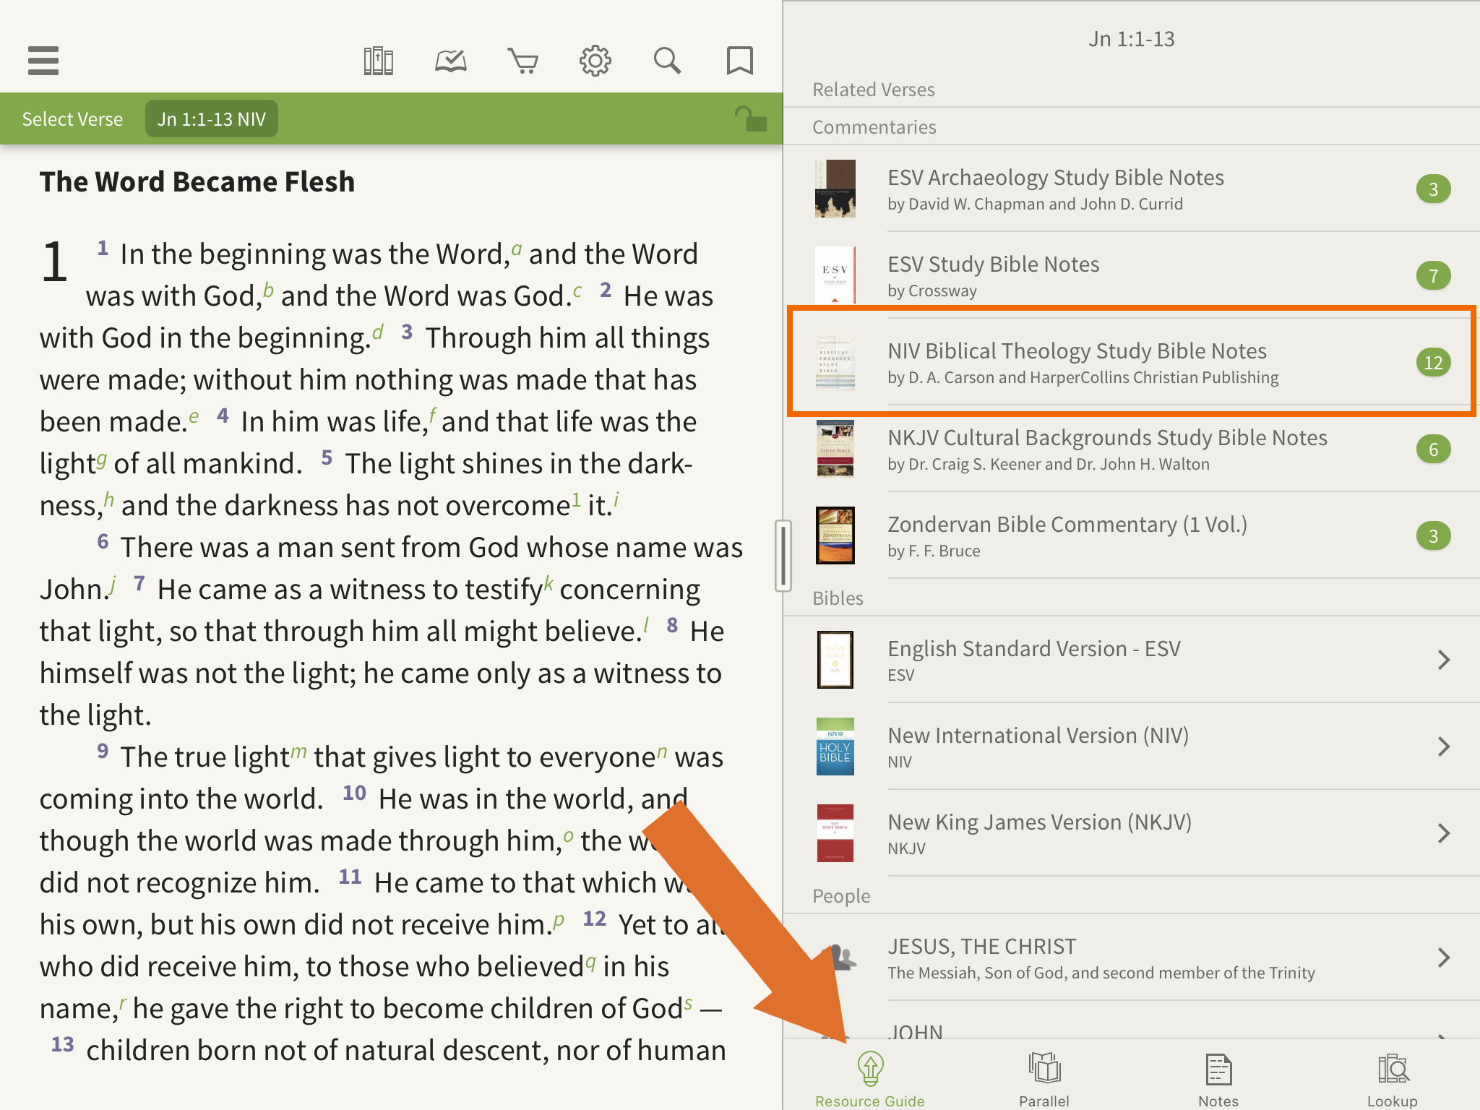Screen dimensions: 1480x1110
Task: Toggle the sync lock icon
Action: [750, 119]
